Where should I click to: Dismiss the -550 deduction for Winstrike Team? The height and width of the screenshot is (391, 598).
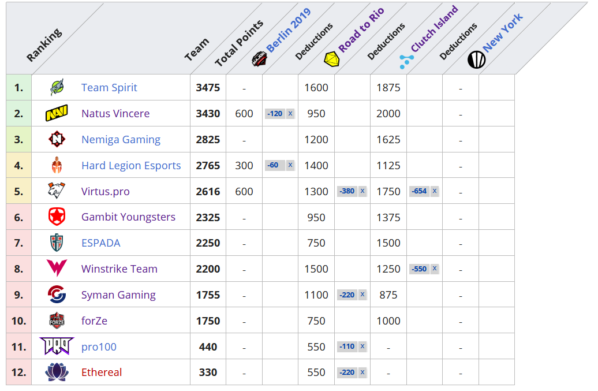tap(435, 269)
